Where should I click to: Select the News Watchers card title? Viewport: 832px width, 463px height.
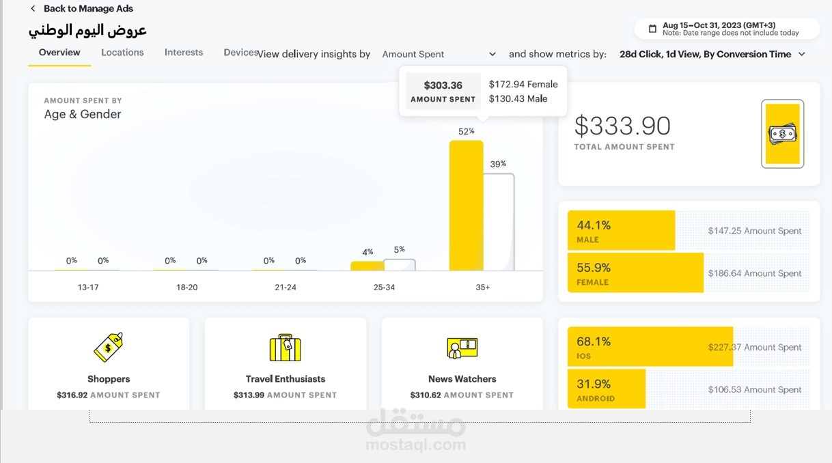point(462,379)
